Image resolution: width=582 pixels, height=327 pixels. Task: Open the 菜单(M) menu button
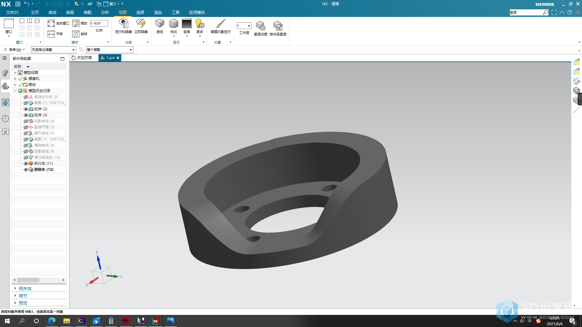click(x=14, y=50)
